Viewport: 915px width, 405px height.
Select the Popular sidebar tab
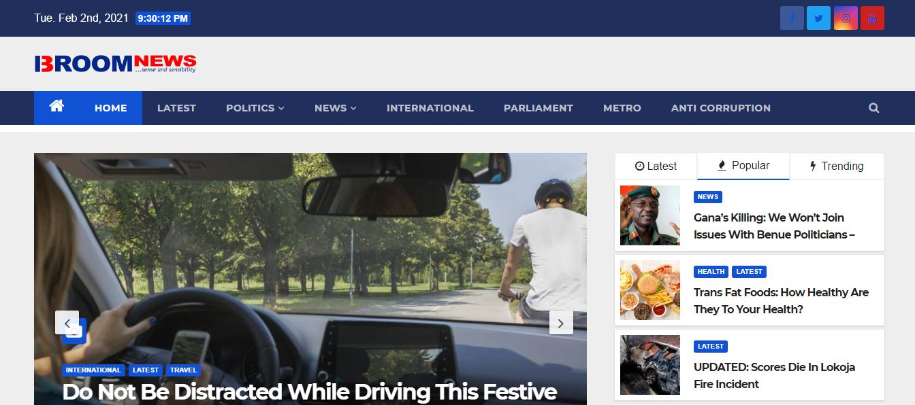743,166
